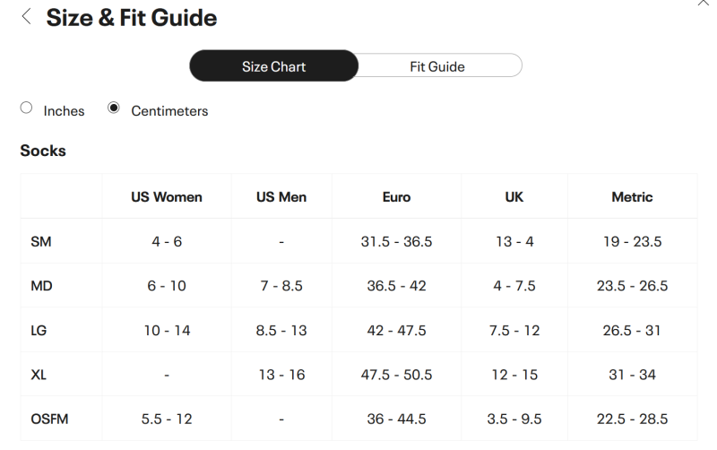
Task: Click the XL size row label
Action: [38, 375]
